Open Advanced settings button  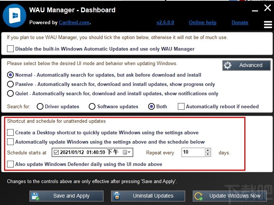[x=247, y=65]
